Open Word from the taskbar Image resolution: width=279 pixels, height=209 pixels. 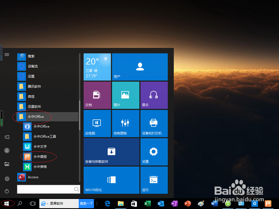215,204
